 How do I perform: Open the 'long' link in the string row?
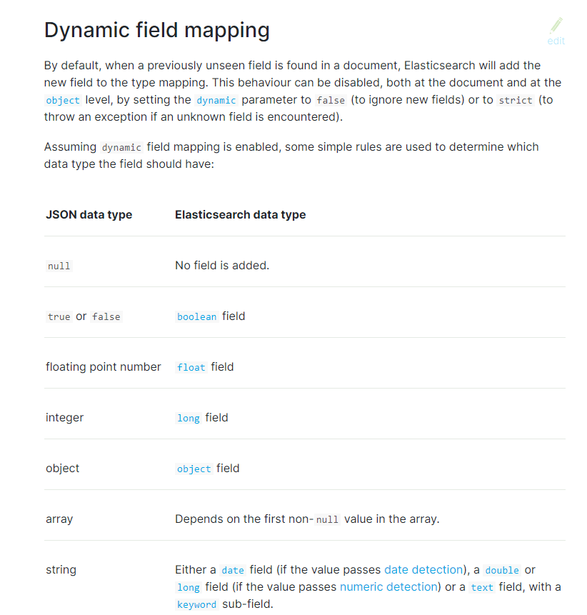(x=189, y=588)
